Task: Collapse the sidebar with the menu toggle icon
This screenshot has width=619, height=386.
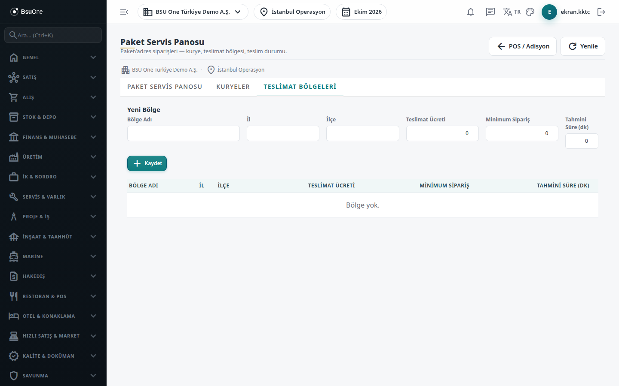Action: pyautogui.click(x=124, y=12)
